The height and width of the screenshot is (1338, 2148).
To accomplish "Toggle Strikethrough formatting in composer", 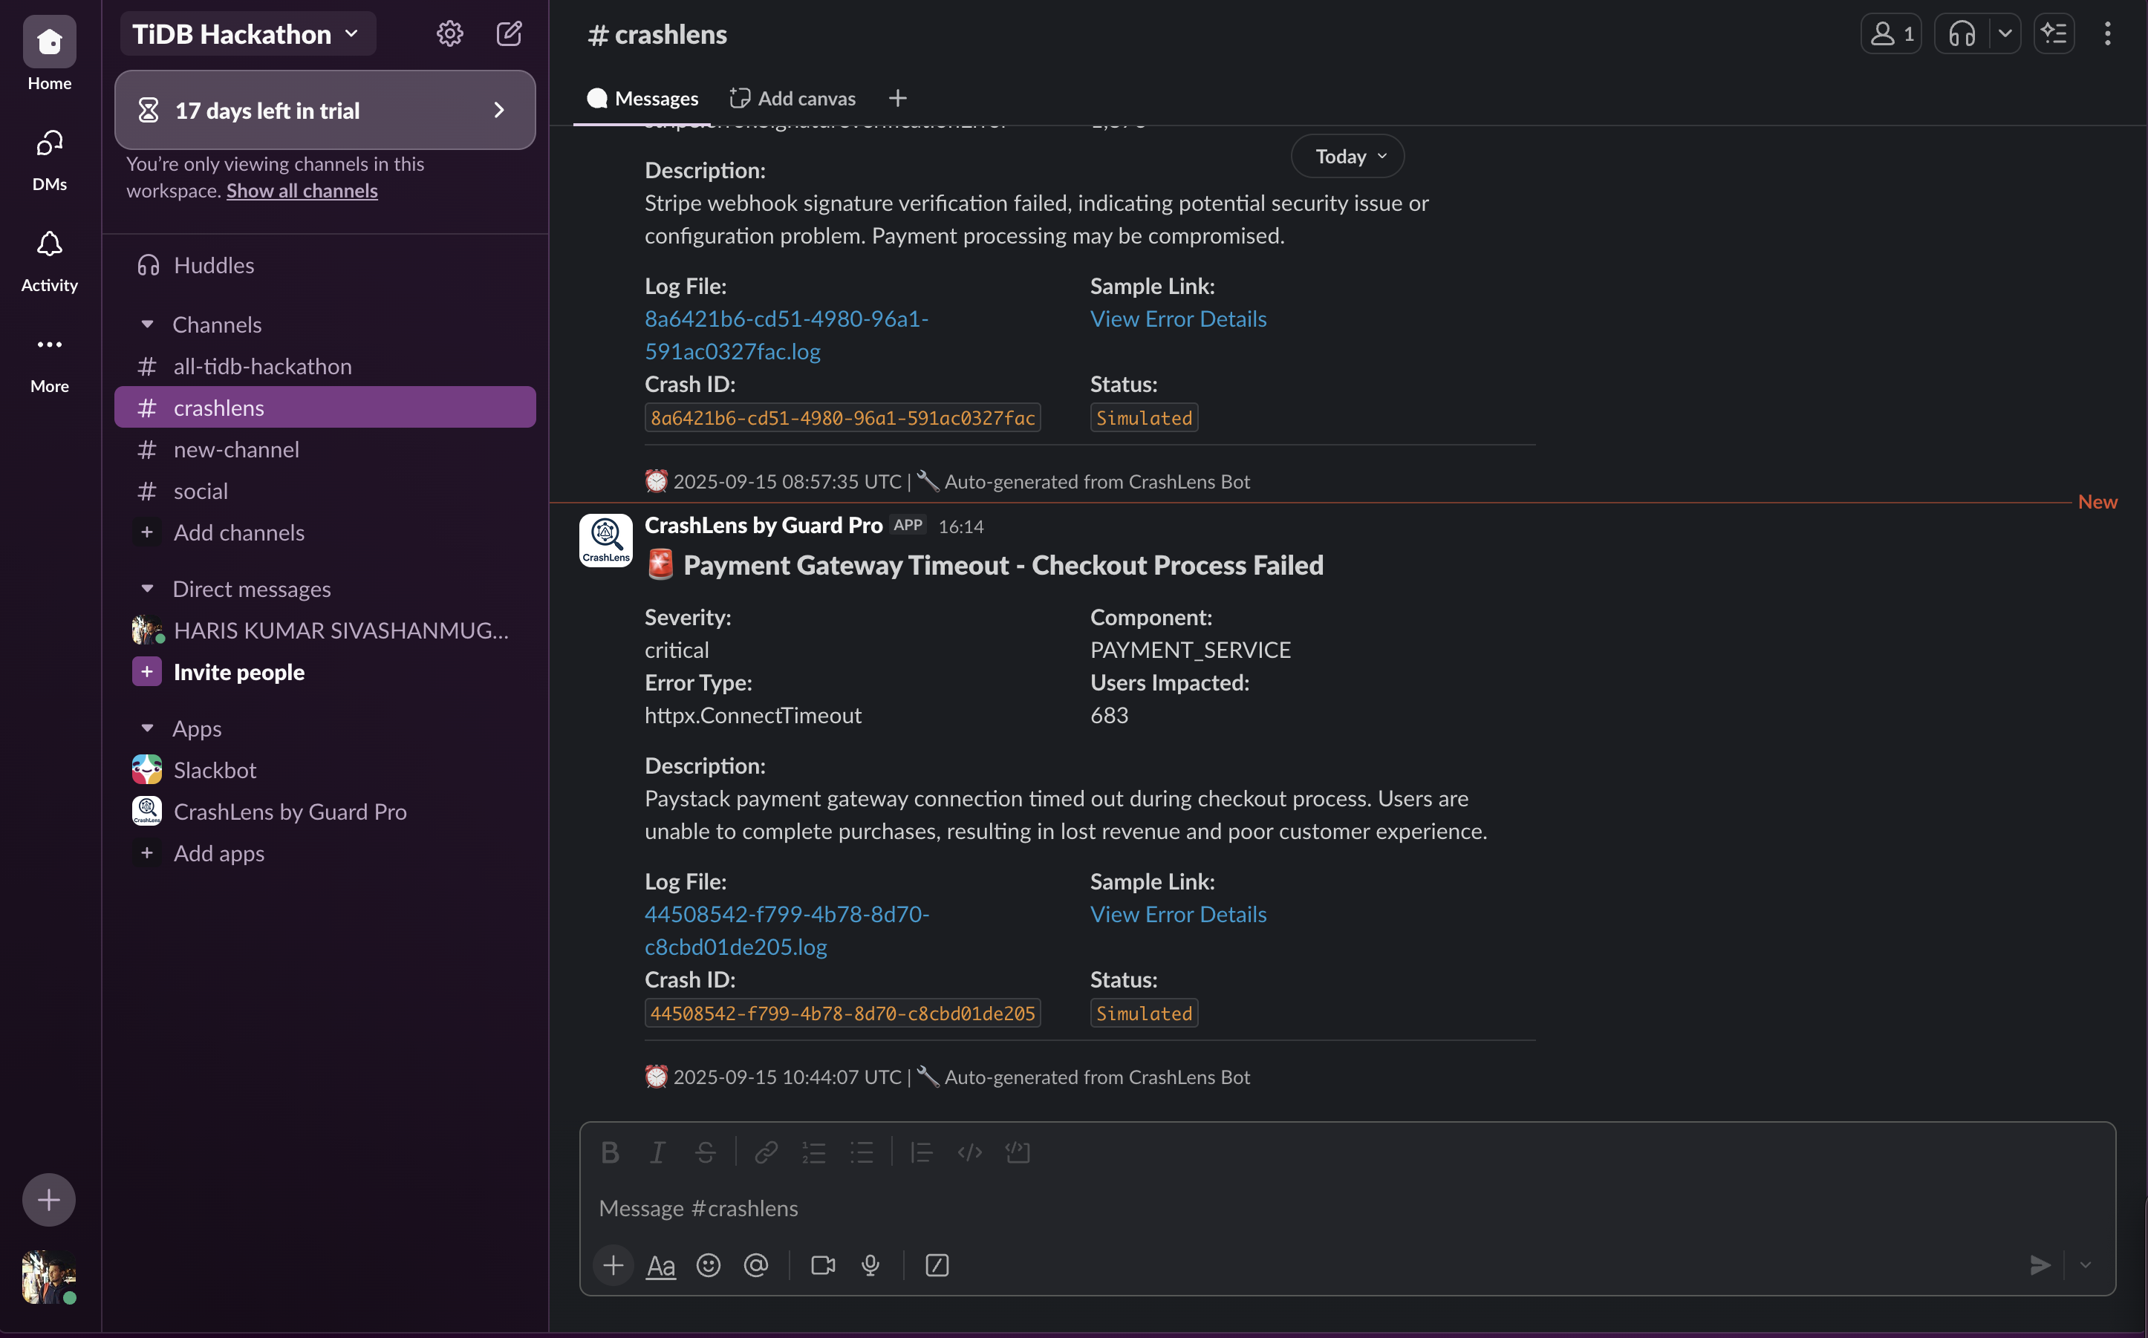I will (706, 1152).
